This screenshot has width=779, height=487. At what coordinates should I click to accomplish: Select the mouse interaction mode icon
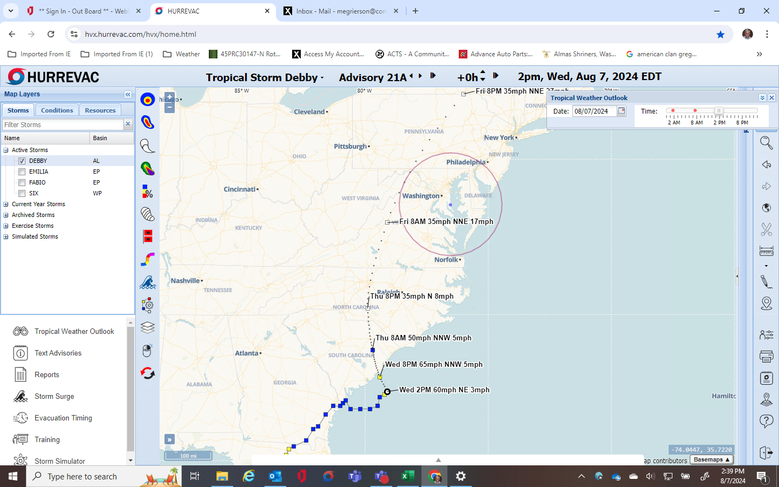(x=147, y=351)
